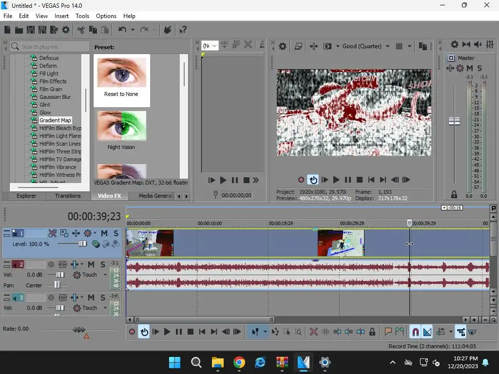Click the What's This help icon
The width and height of the screenshot is (499, 374).
tap(183, 30)
